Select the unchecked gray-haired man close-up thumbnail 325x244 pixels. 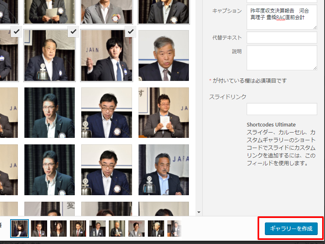(x=163, y=55)
